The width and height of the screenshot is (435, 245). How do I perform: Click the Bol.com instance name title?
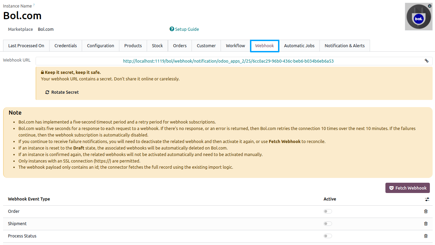tap(22, 16)
